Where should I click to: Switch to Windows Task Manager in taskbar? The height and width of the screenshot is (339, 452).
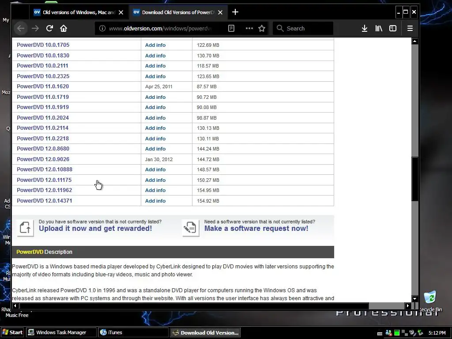point(61,332)
